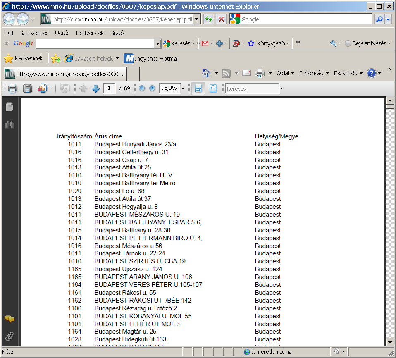Expand the address bar URL dropdown
Viewport: 396px width, 358px height.
pyautogui.click(x=197, y=19)
